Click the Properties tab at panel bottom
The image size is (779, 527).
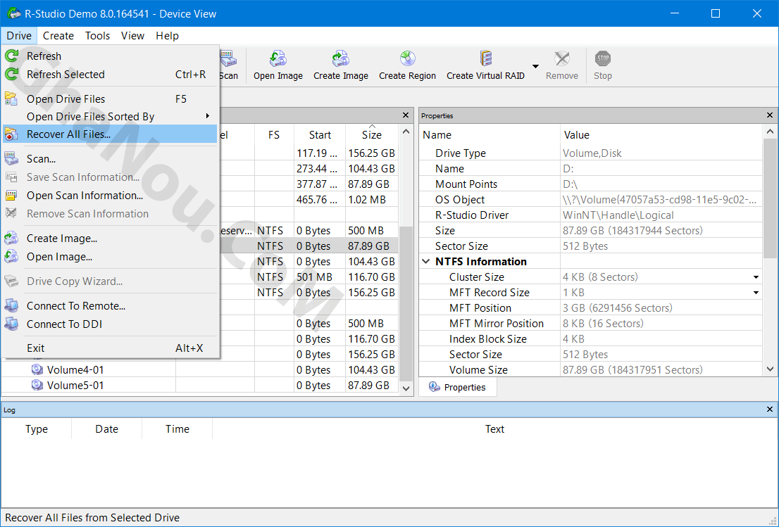click(457, 387)
